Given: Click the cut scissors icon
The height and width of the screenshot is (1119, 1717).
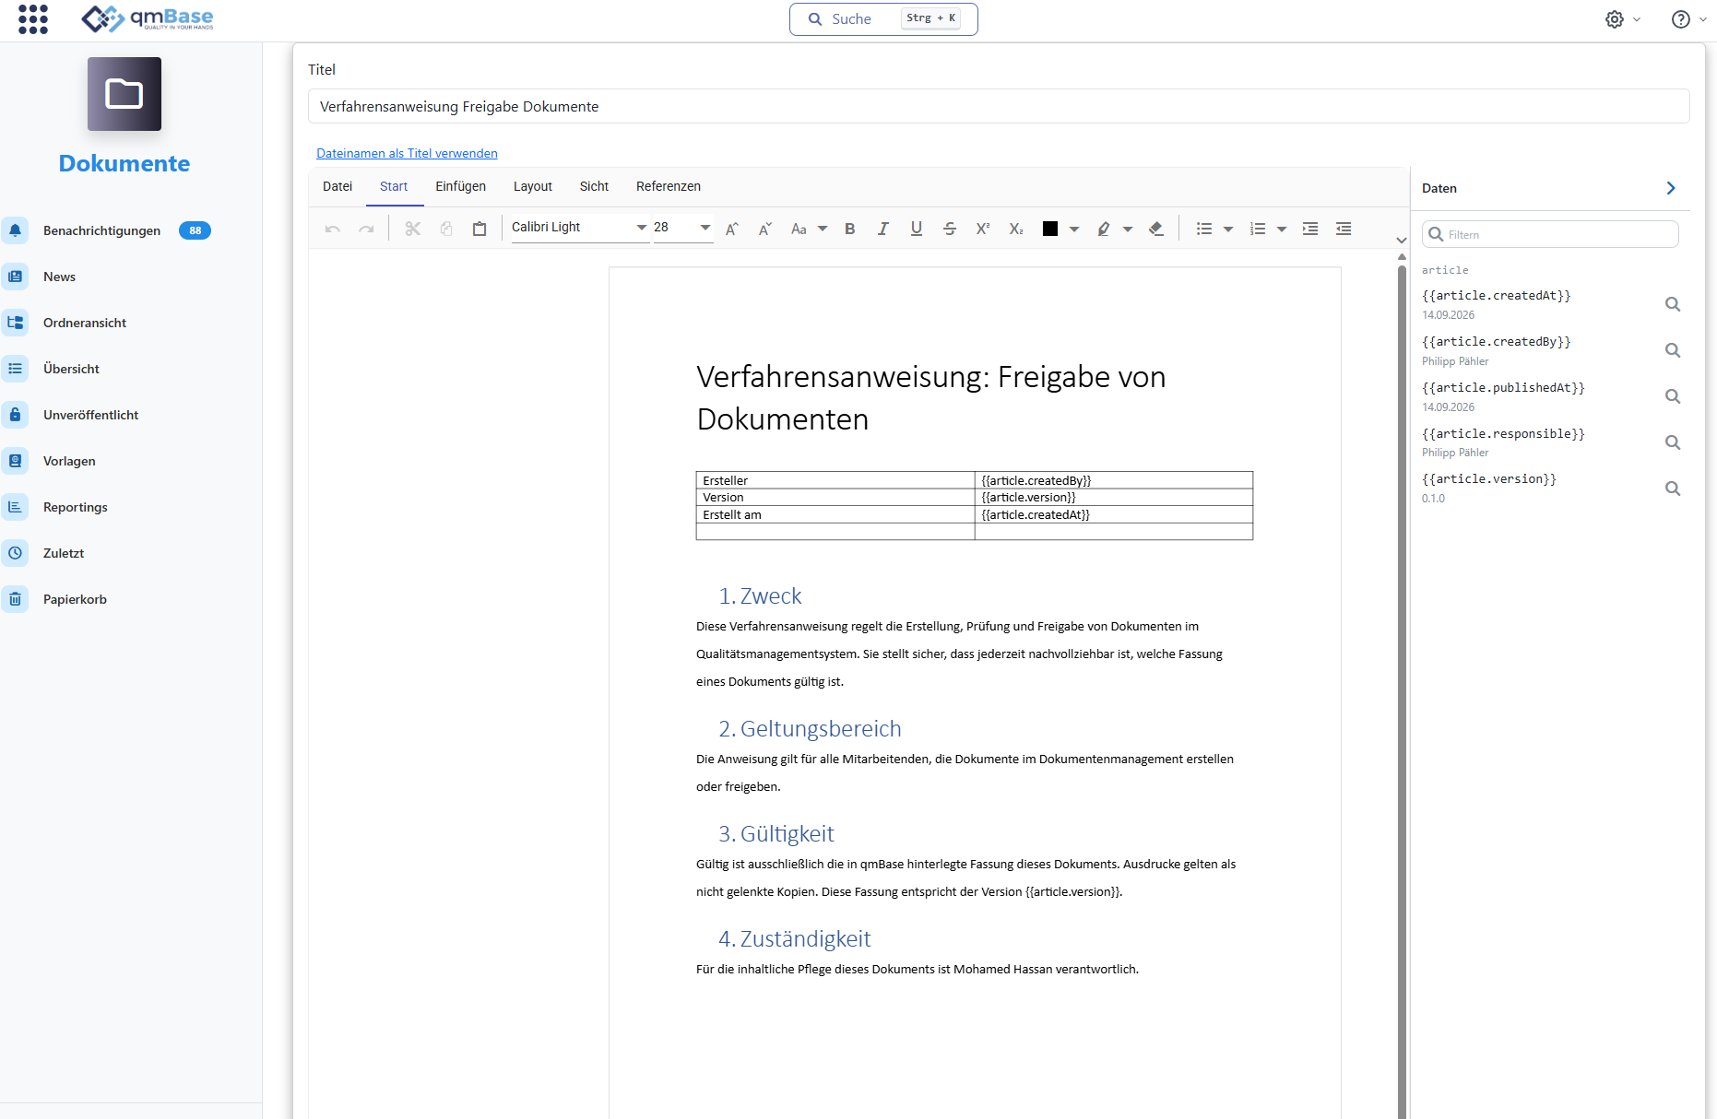Looking at the screenshot, I should (413, 229).
